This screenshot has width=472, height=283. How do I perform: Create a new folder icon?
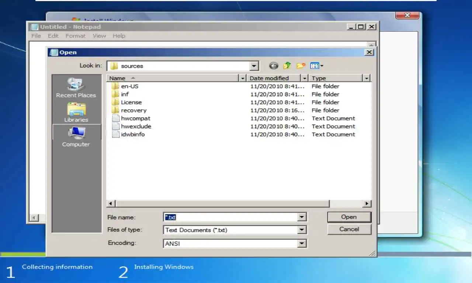(301, 66)
